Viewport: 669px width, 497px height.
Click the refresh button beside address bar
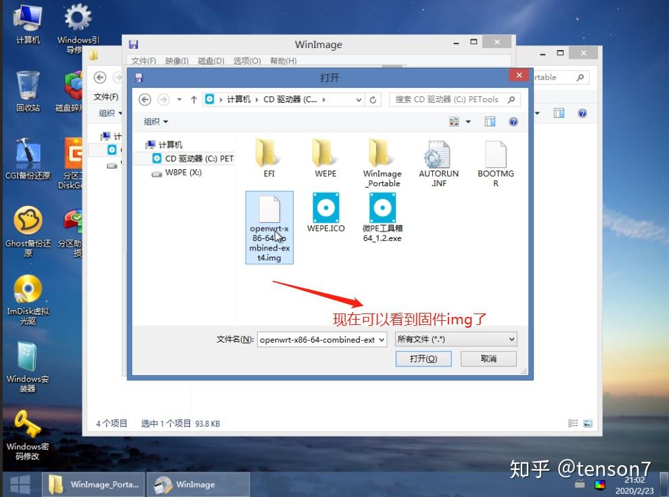373,100
